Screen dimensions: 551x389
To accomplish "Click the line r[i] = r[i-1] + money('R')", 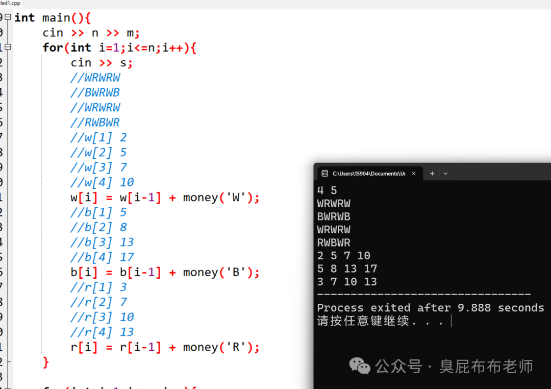I will point(165,348).
